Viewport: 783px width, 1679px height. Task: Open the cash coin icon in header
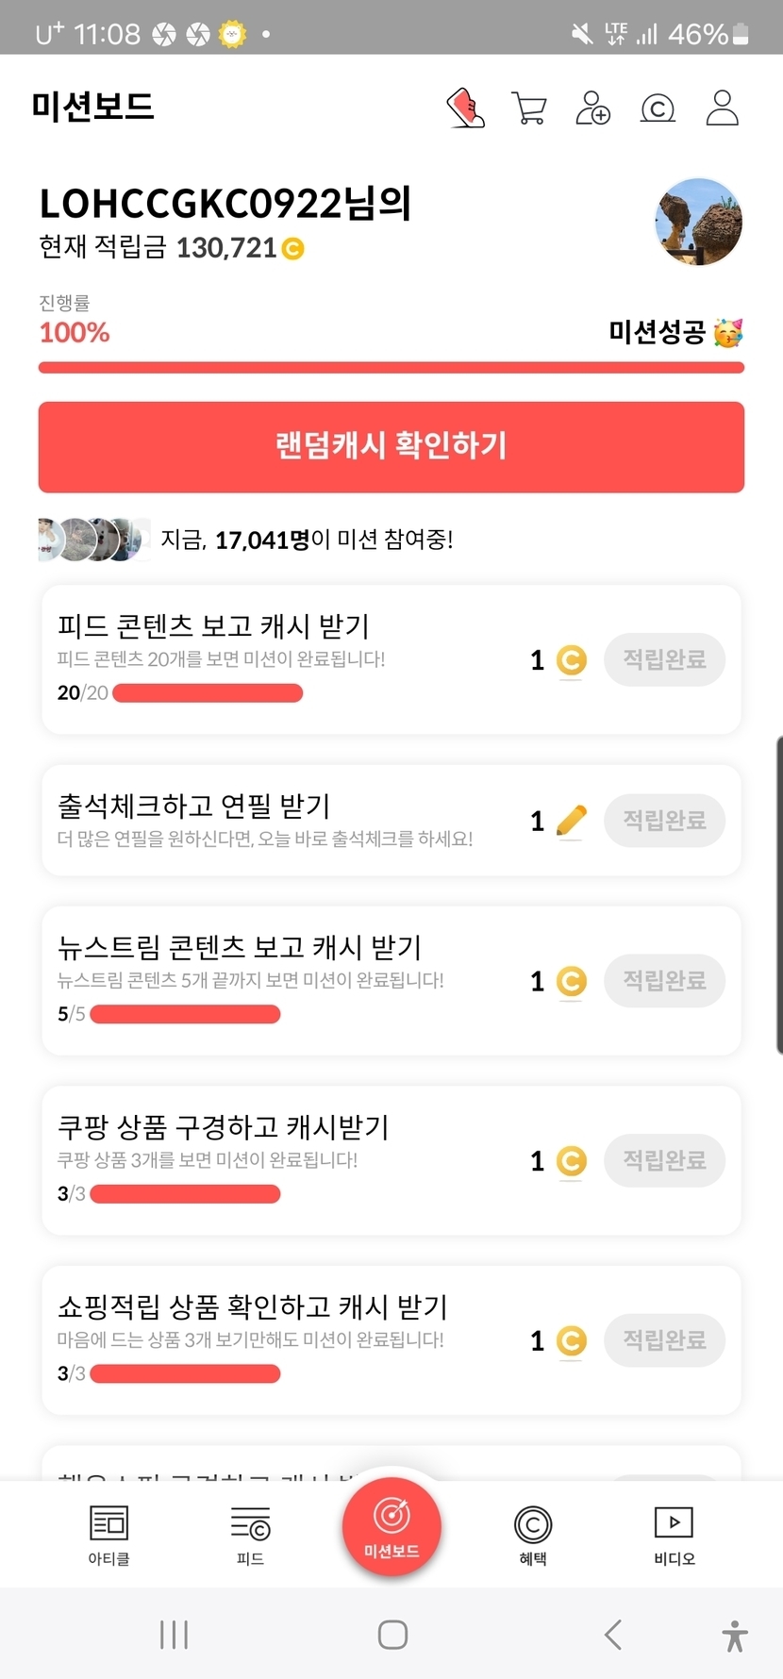tap(658, 108)
